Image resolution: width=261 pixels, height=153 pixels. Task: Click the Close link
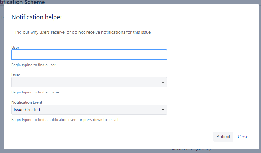pos(243,137)
